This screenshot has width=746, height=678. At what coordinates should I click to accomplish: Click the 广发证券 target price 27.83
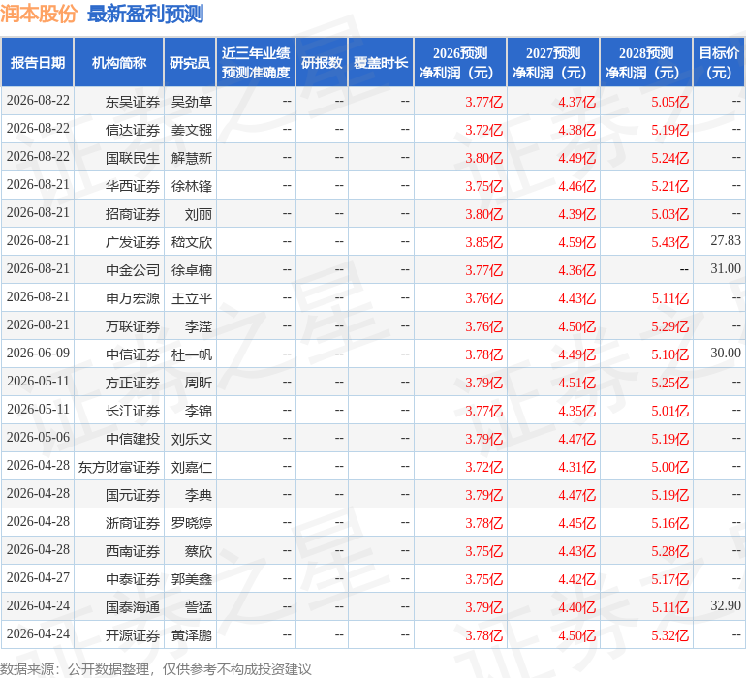pyautogui.click(x=726, y=241)
